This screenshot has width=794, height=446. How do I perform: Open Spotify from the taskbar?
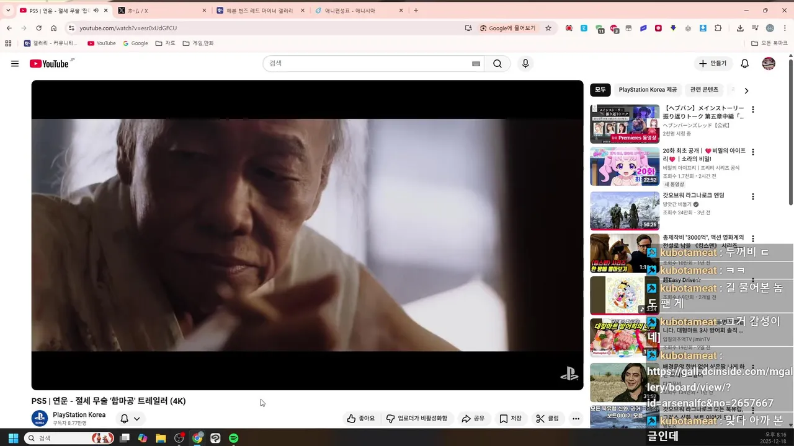point(234,438)
